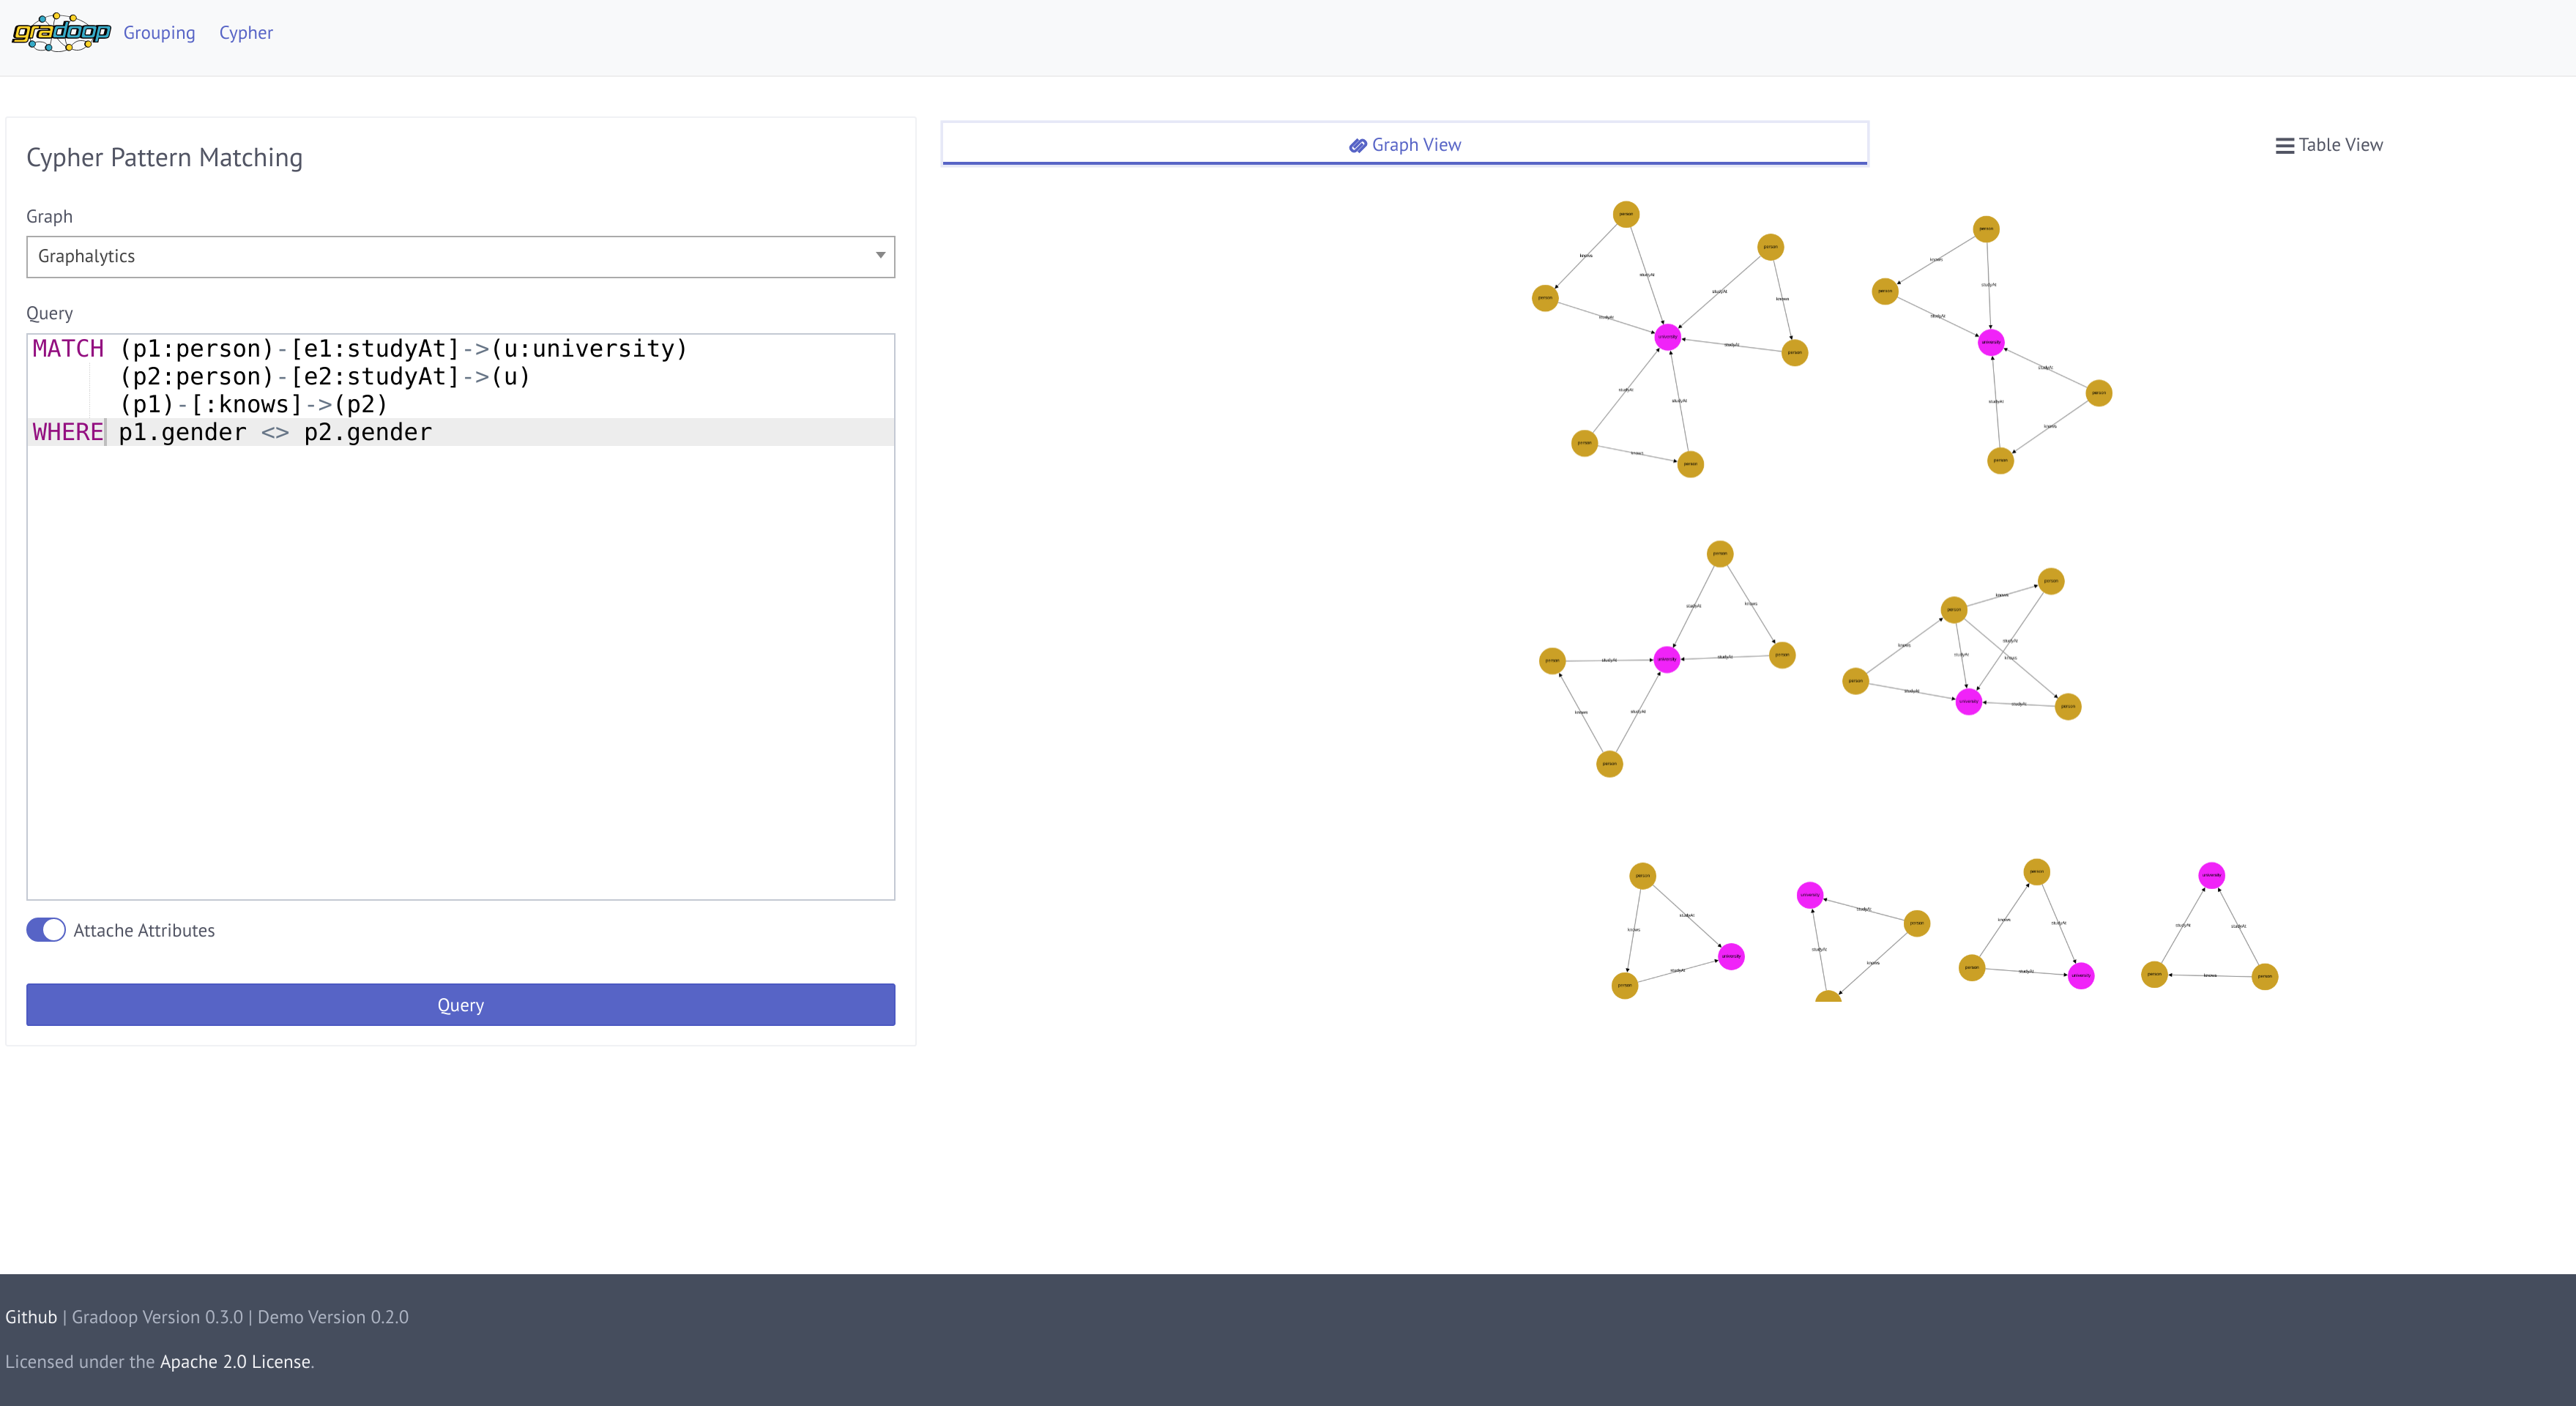Click the Cypher navigation link icon

(242, 33)
